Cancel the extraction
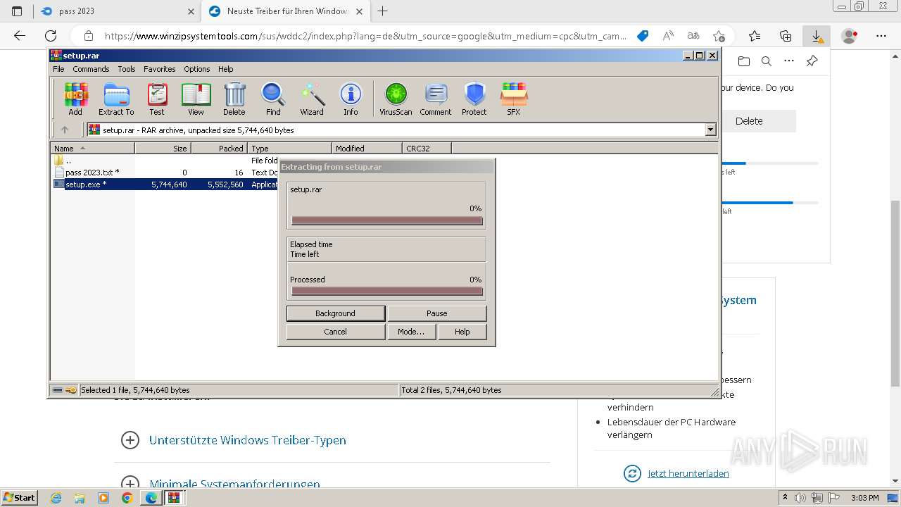Viewport: 901px width, 507px height. pyautogui.click(x=335, y=332)
